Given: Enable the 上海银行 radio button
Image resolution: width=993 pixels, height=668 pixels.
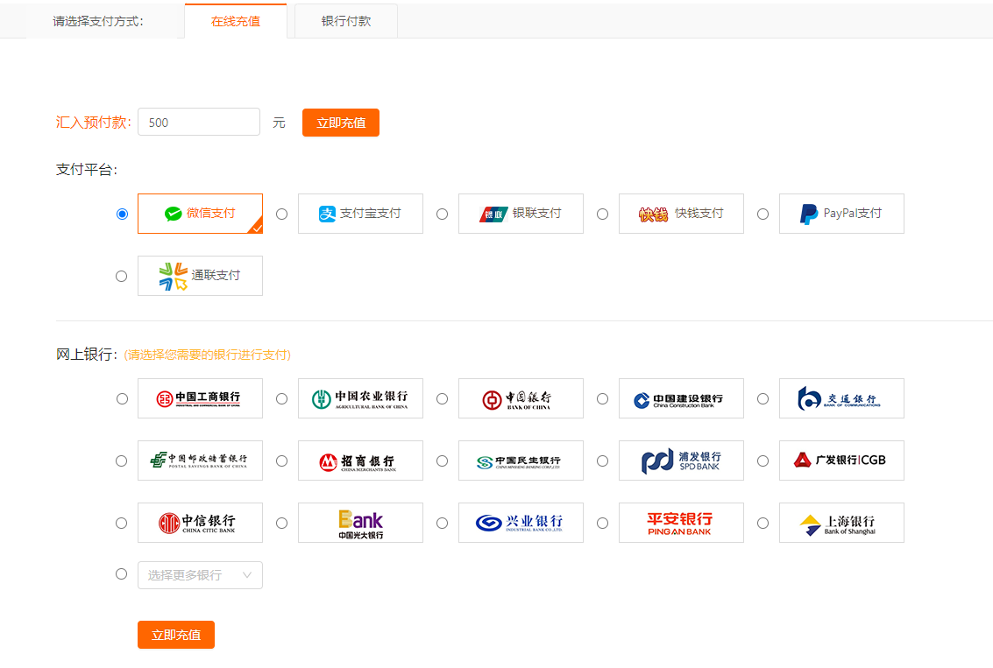Looking at the screenshot, I should pyautogui.click(x=763, y=524).
